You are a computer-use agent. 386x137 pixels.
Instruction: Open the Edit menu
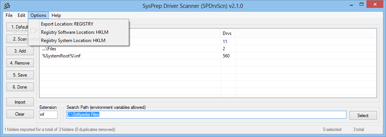click(21, 15)
